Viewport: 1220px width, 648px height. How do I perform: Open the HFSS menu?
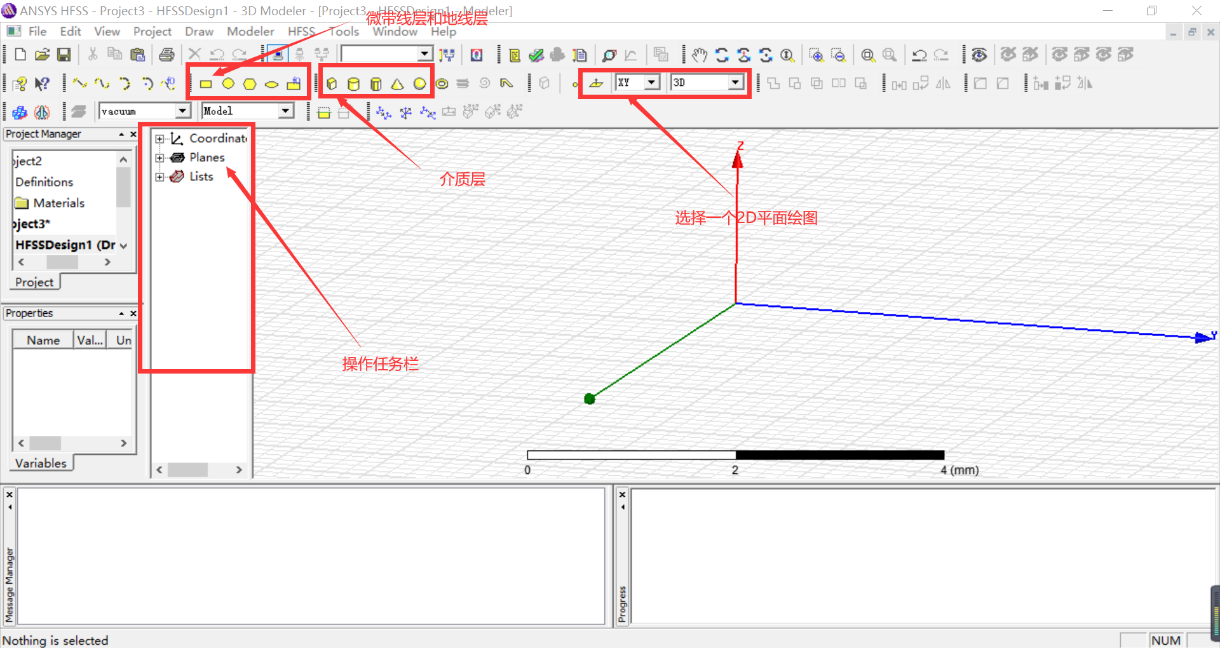pyautogui.click(x=301, y=31)
